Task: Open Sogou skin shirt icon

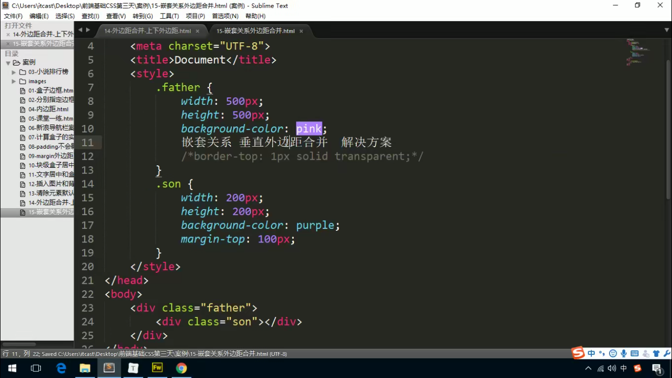Action: click(656, 353)
